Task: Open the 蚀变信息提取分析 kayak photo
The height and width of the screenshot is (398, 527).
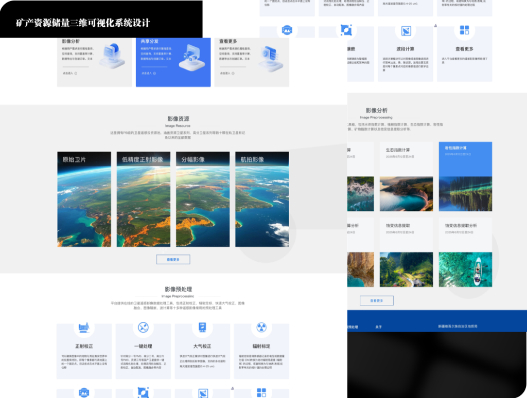Action: tap(465, 269)
